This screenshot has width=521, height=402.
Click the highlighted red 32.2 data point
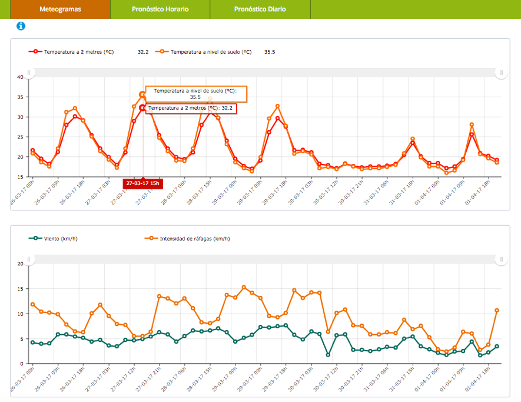pos(142,108)
